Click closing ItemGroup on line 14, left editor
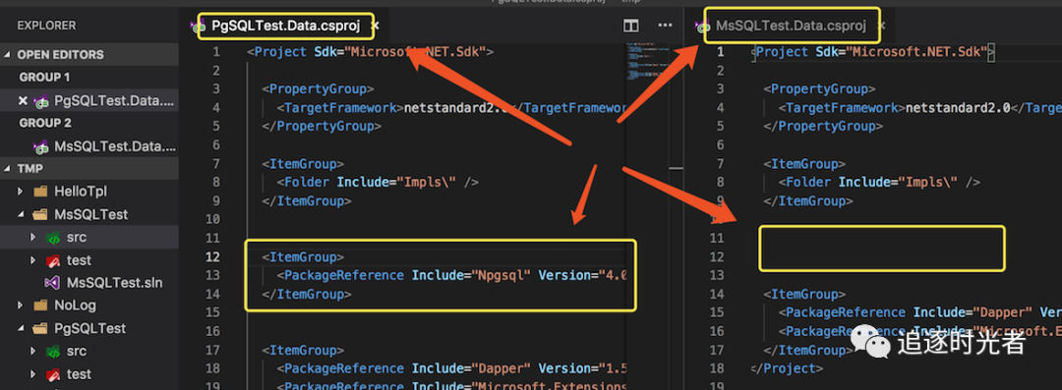 [306, 295]
